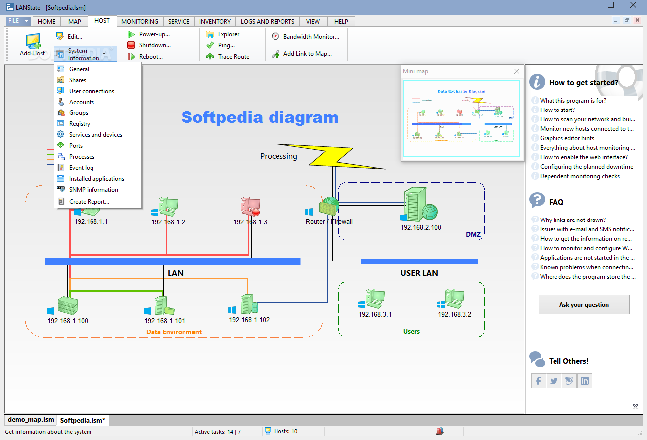
Task: Click the Shutdown red icon
Action: coord(131,45)
